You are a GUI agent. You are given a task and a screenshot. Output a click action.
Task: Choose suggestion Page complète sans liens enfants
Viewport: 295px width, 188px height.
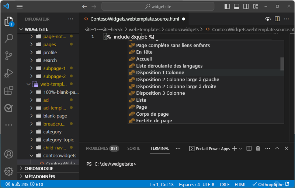206,45
